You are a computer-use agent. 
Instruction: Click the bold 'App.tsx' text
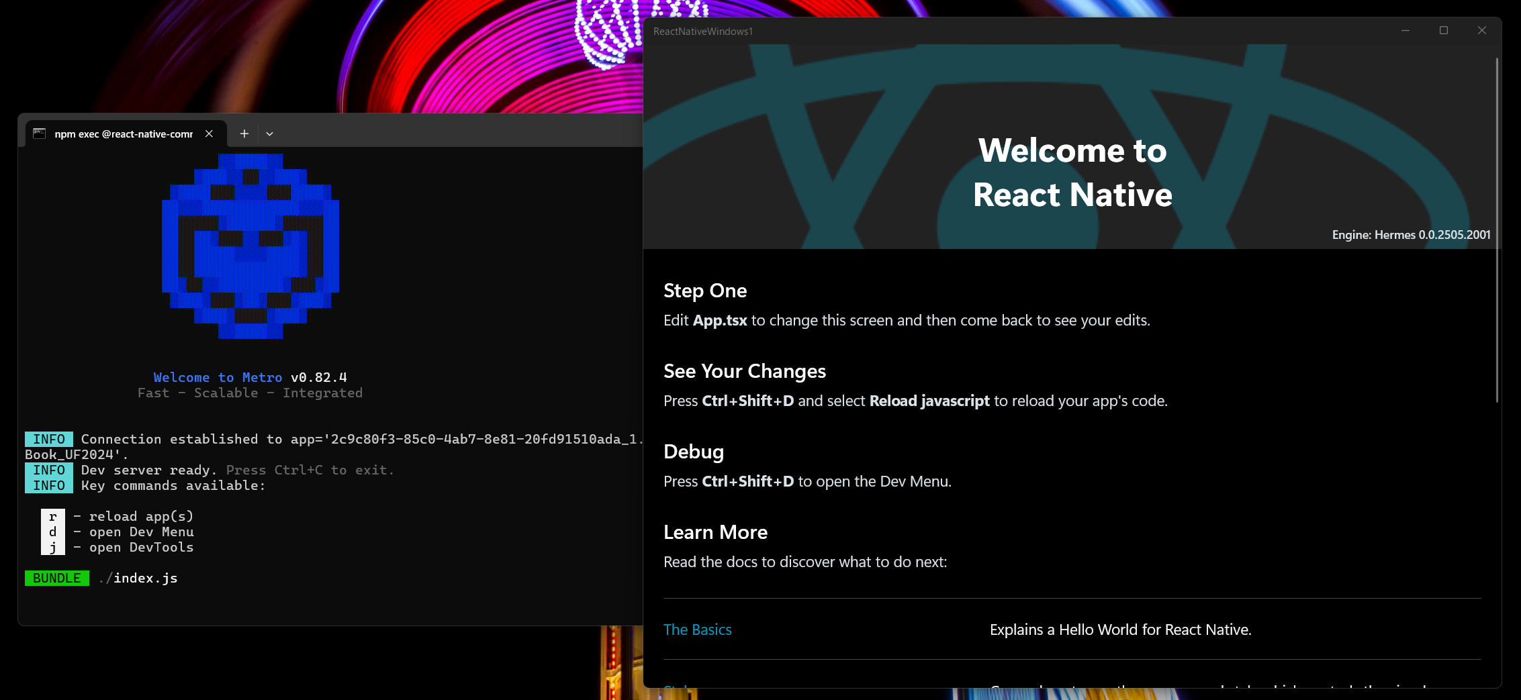click(720, 321)
